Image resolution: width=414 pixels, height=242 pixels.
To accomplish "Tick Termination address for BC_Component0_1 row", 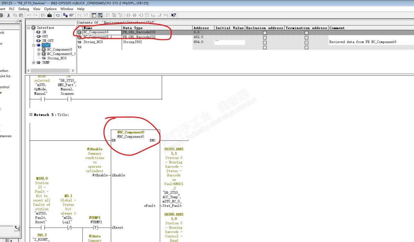I will coord(306,38).
